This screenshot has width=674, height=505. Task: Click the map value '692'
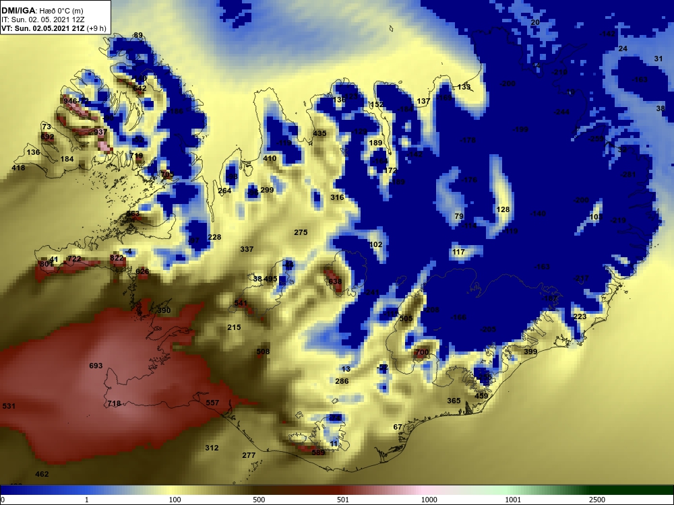tap(47, 137)
